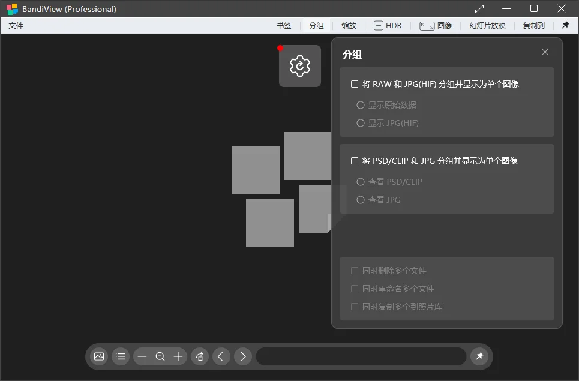Select 查看 PSD/CLIP radio button
This screenshot has width=579, height=381.
[x=361, y=182]
